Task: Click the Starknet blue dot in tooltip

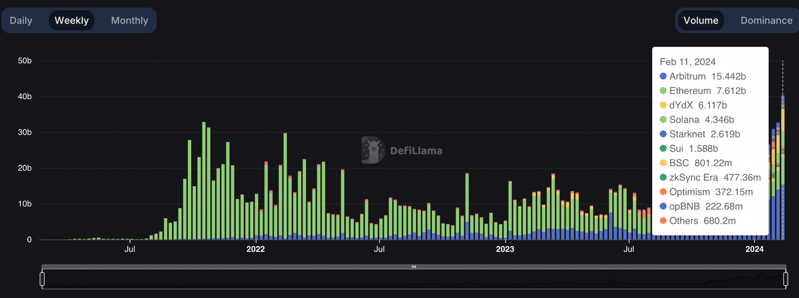Action: pyautogui.click(x=663, y=134)
